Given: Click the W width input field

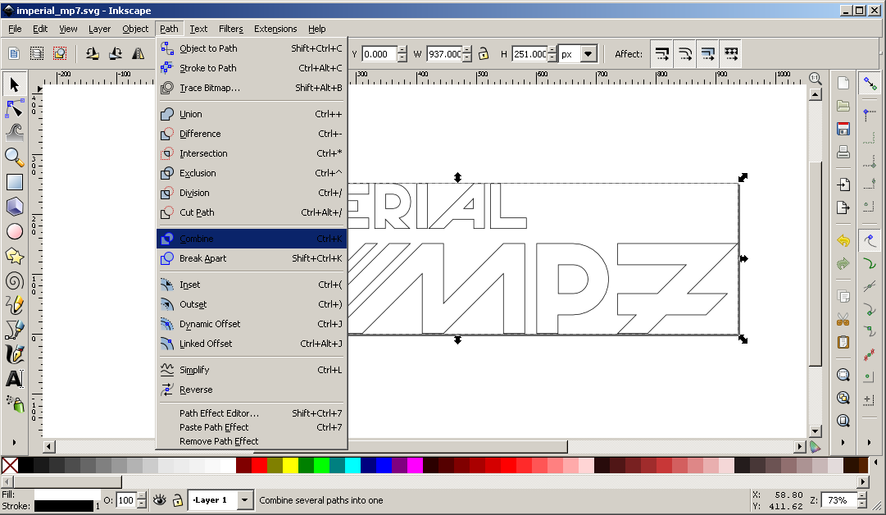Looking at the screenshot, I should [x=443, y=54].
